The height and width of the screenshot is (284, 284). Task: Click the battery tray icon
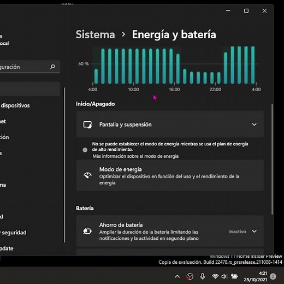pos(234,276)
